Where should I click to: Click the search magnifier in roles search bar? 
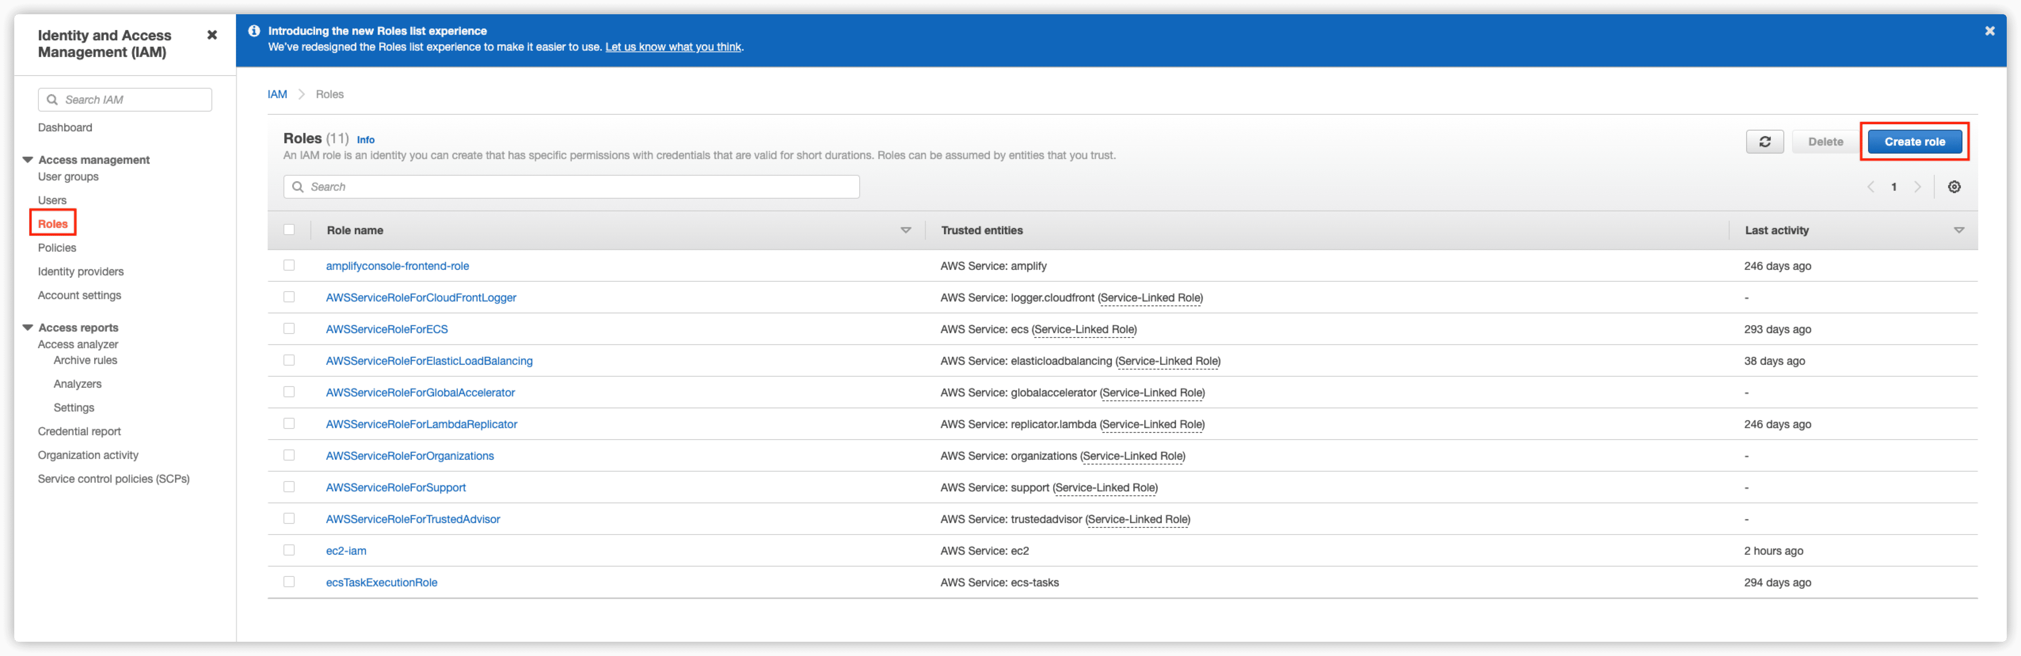coord(297,186)
